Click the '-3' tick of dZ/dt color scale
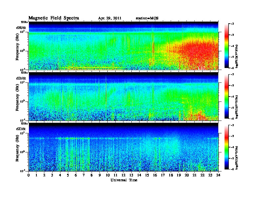Image resolution: width=260 pixels, height=201 pixels. [232, 136]
